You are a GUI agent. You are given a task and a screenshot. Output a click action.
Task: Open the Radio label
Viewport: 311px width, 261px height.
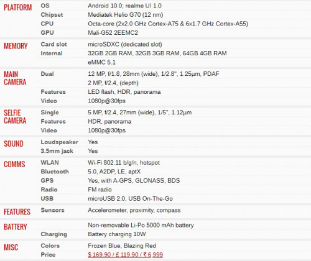click(49, 190)
